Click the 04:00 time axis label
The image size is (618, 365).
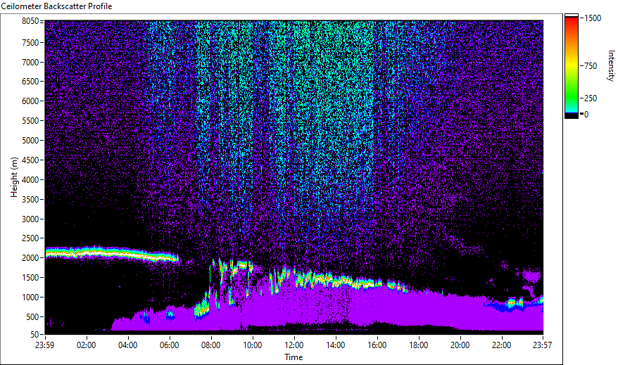pyautogui.click(x=127, y=345)
